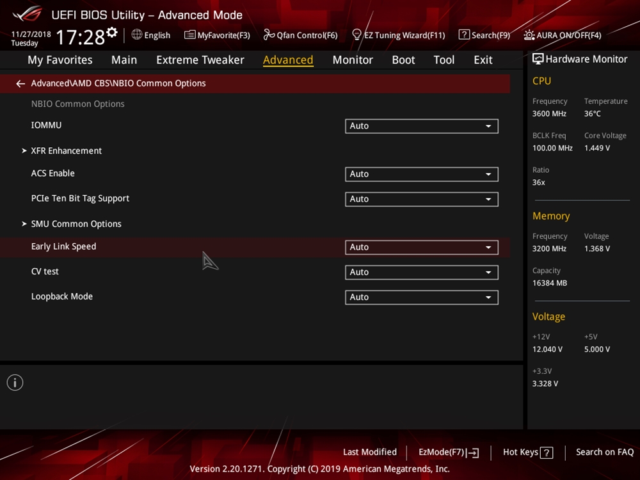This screenshot has height=480, width=640.
Task: Click MyFavorite(F3) label
Action: [223, 35]
